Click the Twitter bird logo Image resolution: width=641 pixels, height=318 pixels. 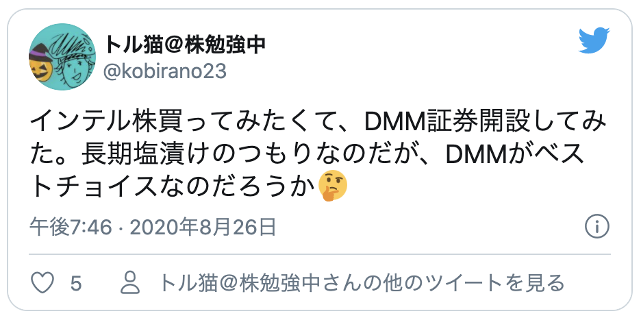pyautogui.click(x=594, y=40)
